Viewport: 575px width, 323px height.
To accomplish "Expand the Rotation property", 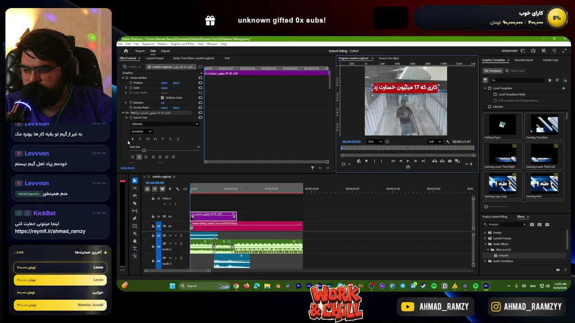I will (x=126, y=103).
